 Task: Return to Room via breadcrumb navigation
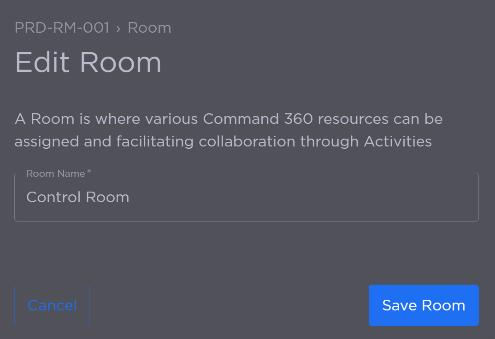(x=149, y=28)
